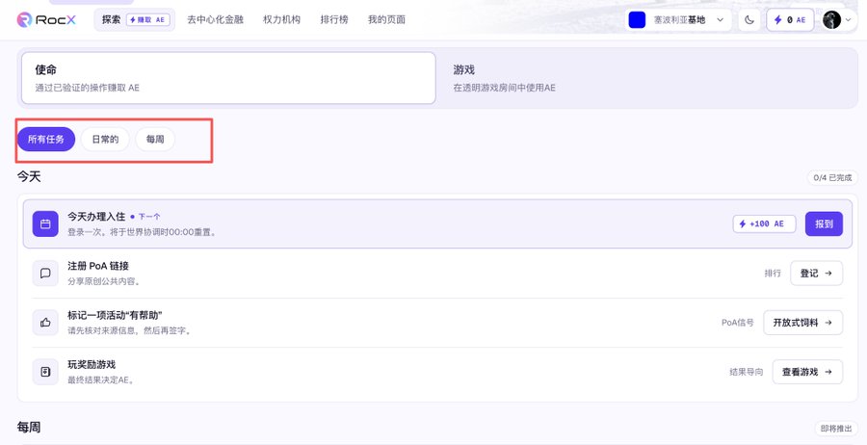Click the blue network square icon
Image resolution: width=867 pixels, height=445 pixels.
[637, 20]
